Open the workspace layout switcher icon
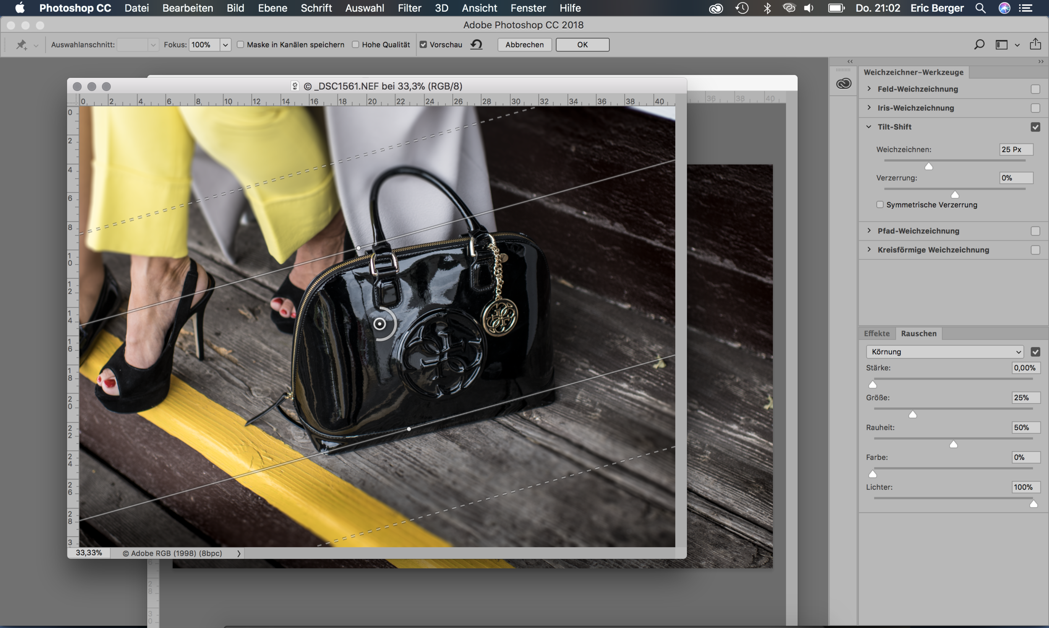The image size is (1049, 628). [x=1002, y=44]
